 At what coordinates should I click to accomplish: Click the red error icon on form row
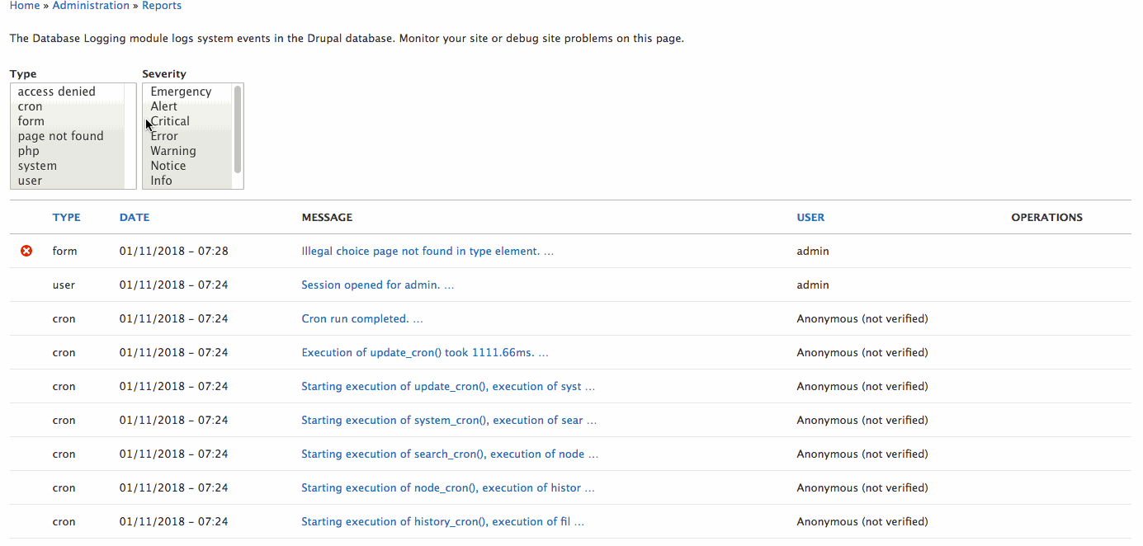26,251
